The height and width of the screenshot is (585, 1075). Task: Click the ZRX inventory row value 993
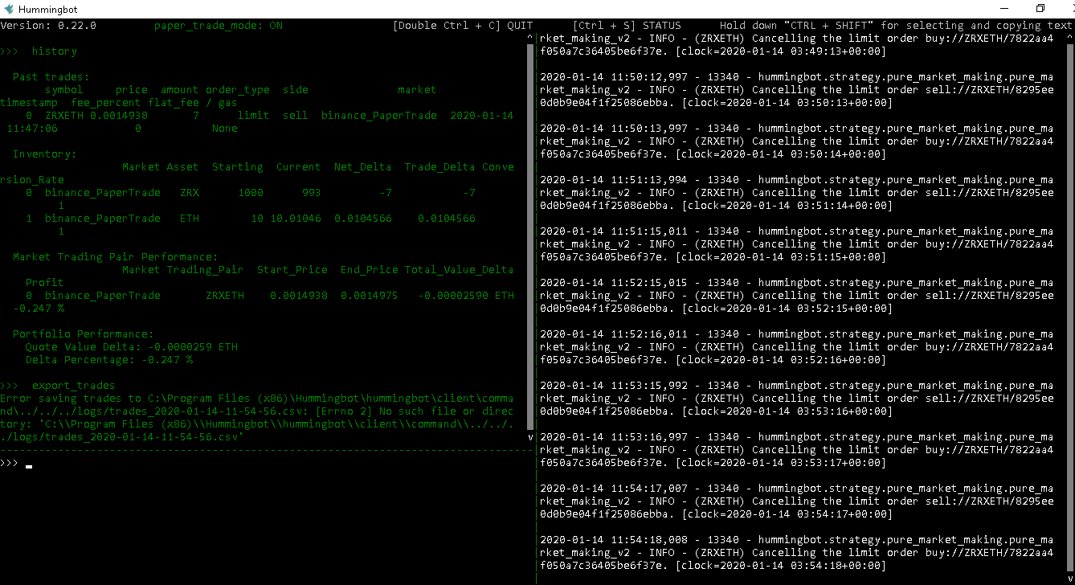pyautogui.click(x=312, y=193)
